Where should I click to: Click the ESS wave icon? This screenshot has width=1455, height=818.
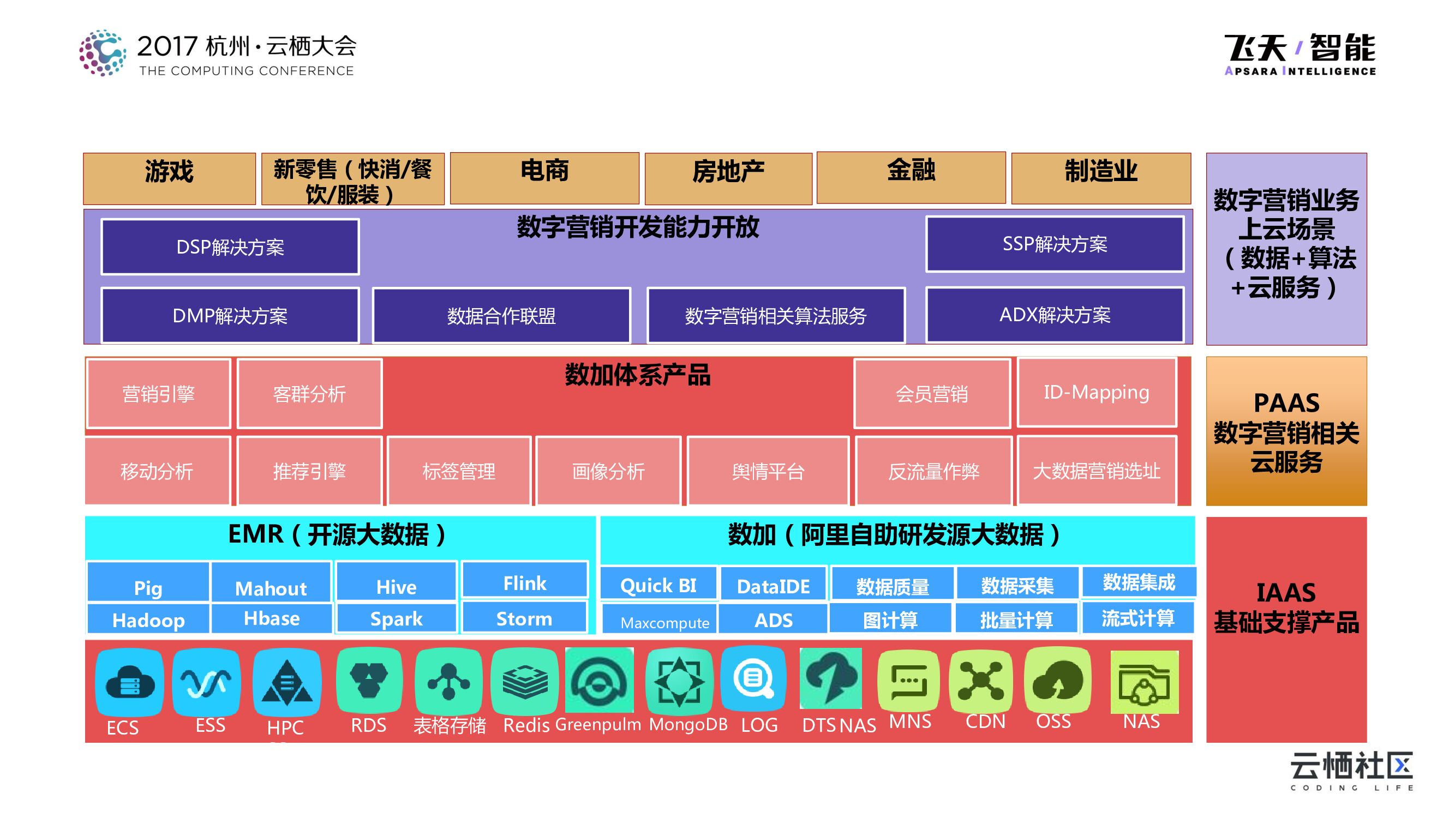[206, 683]
